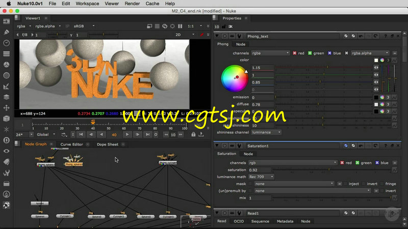This screenshot has width=408, height=229.
Task: Toggle viewer region of interest icon
Action: [172, 26]
